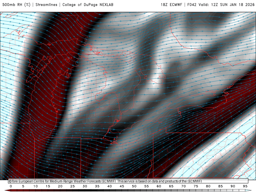Viewport: 256px width, 192px height.
Task: Click the "500mb RH (%)" title text
Action: pyautogui.click(x=16, y=4)
